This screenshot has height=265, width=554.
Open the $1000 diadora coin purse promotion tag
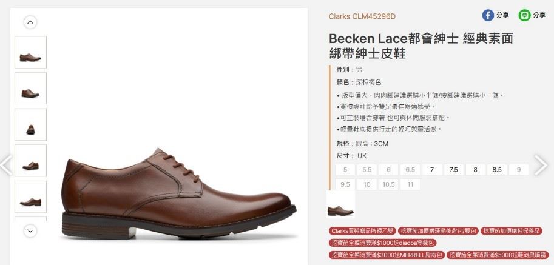tap(383, 243)
